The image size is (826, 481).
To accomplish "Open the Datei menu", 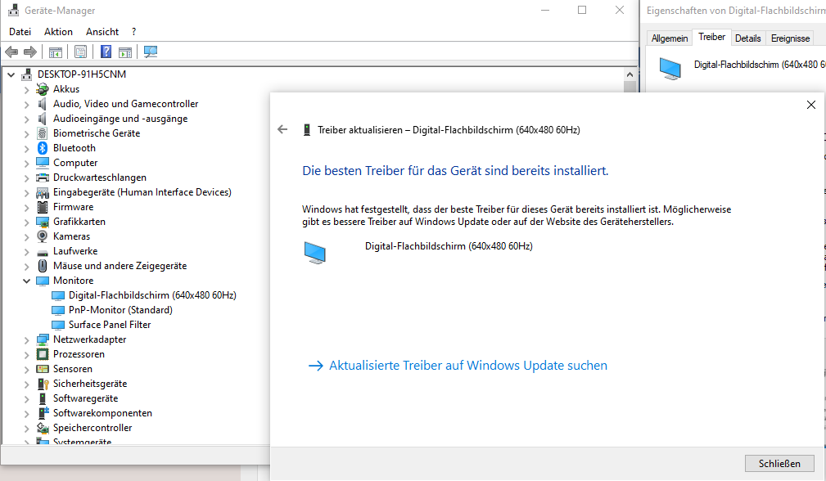I will [20, 32].
